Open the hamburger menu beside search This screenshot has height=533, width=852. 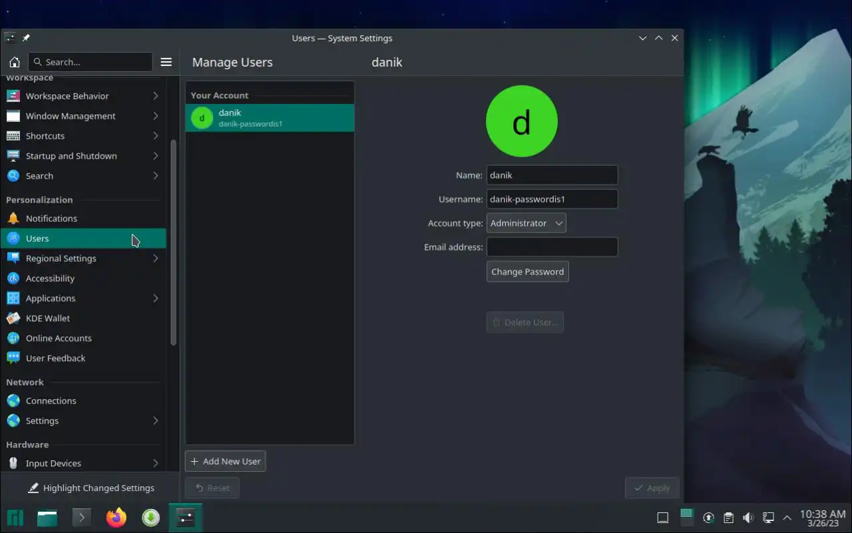pyautogui.click(x=166, y=62)
